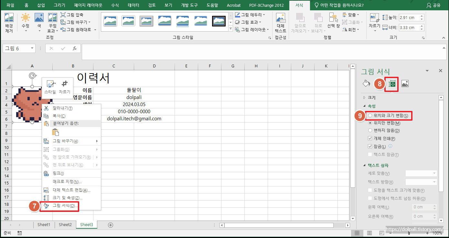Switch to Sheet1 tab
This screenshot has height=238, width=449.
click(44, 224)
